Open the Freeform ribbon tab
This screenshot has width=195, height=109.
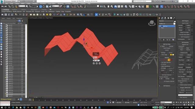tap(14, 9)
